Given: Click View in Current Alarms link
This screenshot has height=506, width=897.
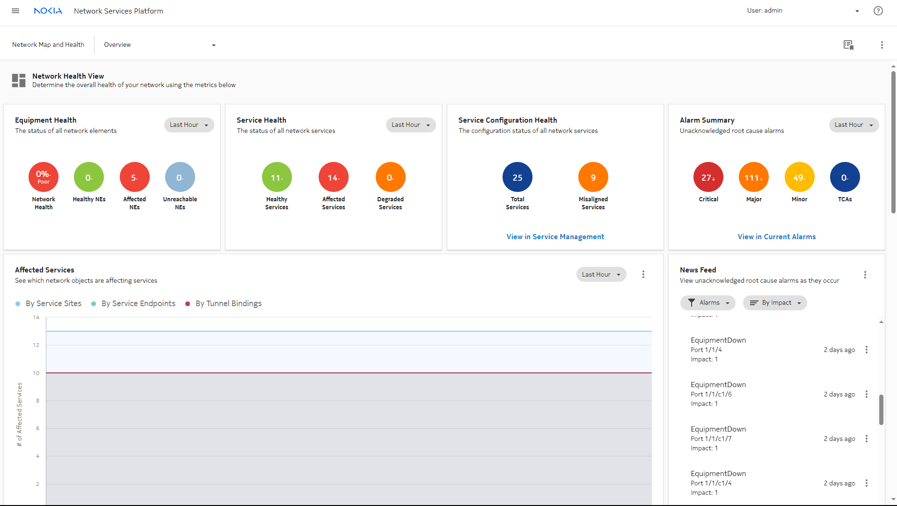Looking at the screenshot, I should click(x=777, y=237).
